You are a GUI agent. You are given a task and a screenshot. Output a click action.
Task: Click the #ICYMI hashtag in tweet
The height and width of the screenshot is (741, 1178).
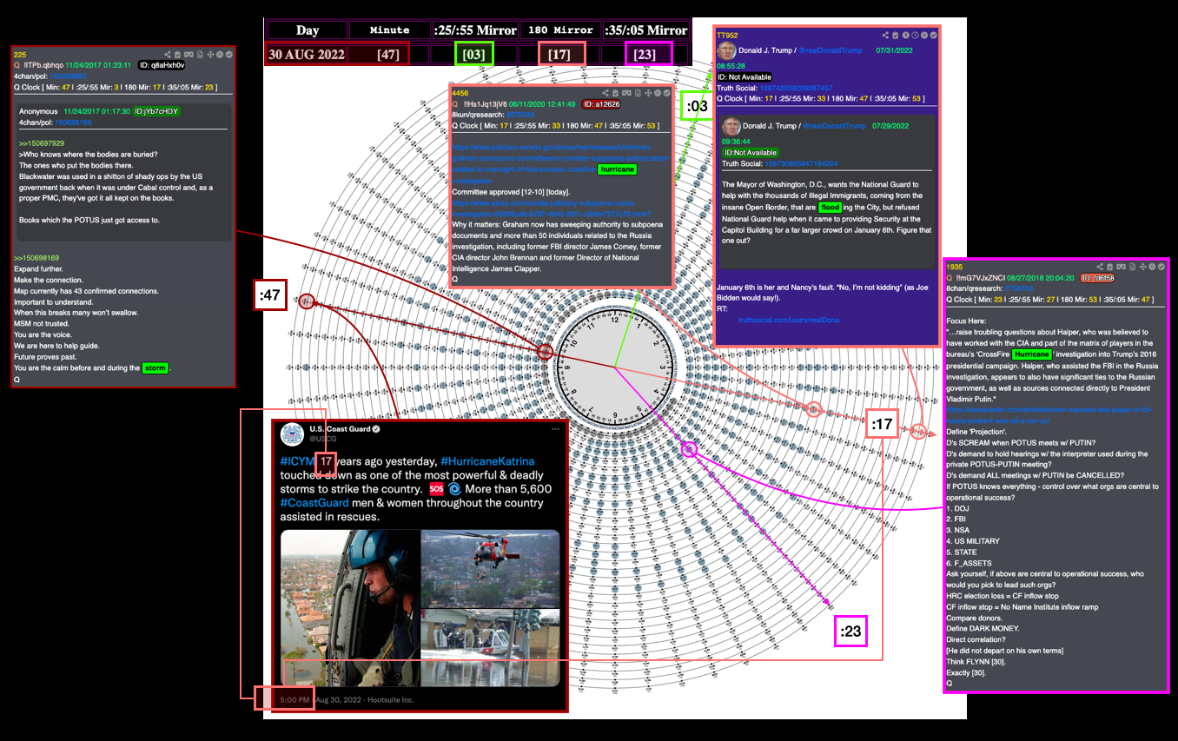click(296, 460)
